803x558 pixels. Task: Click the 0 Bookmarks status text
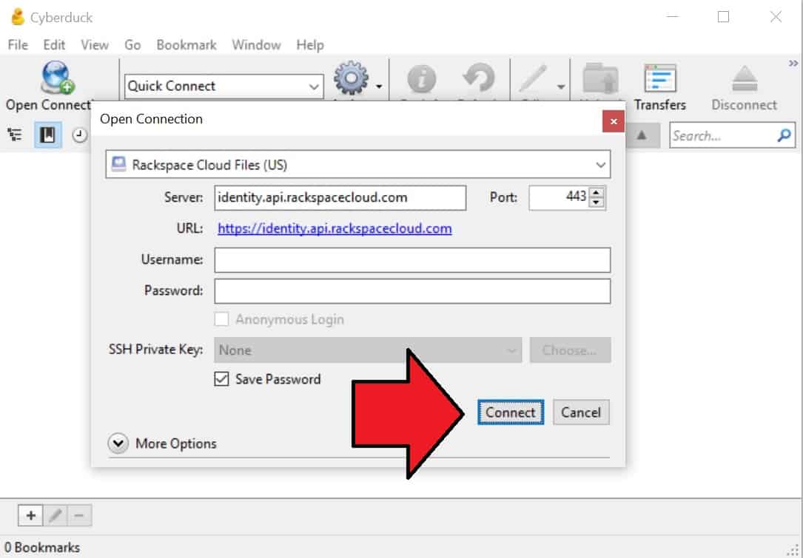coord(42,547)
